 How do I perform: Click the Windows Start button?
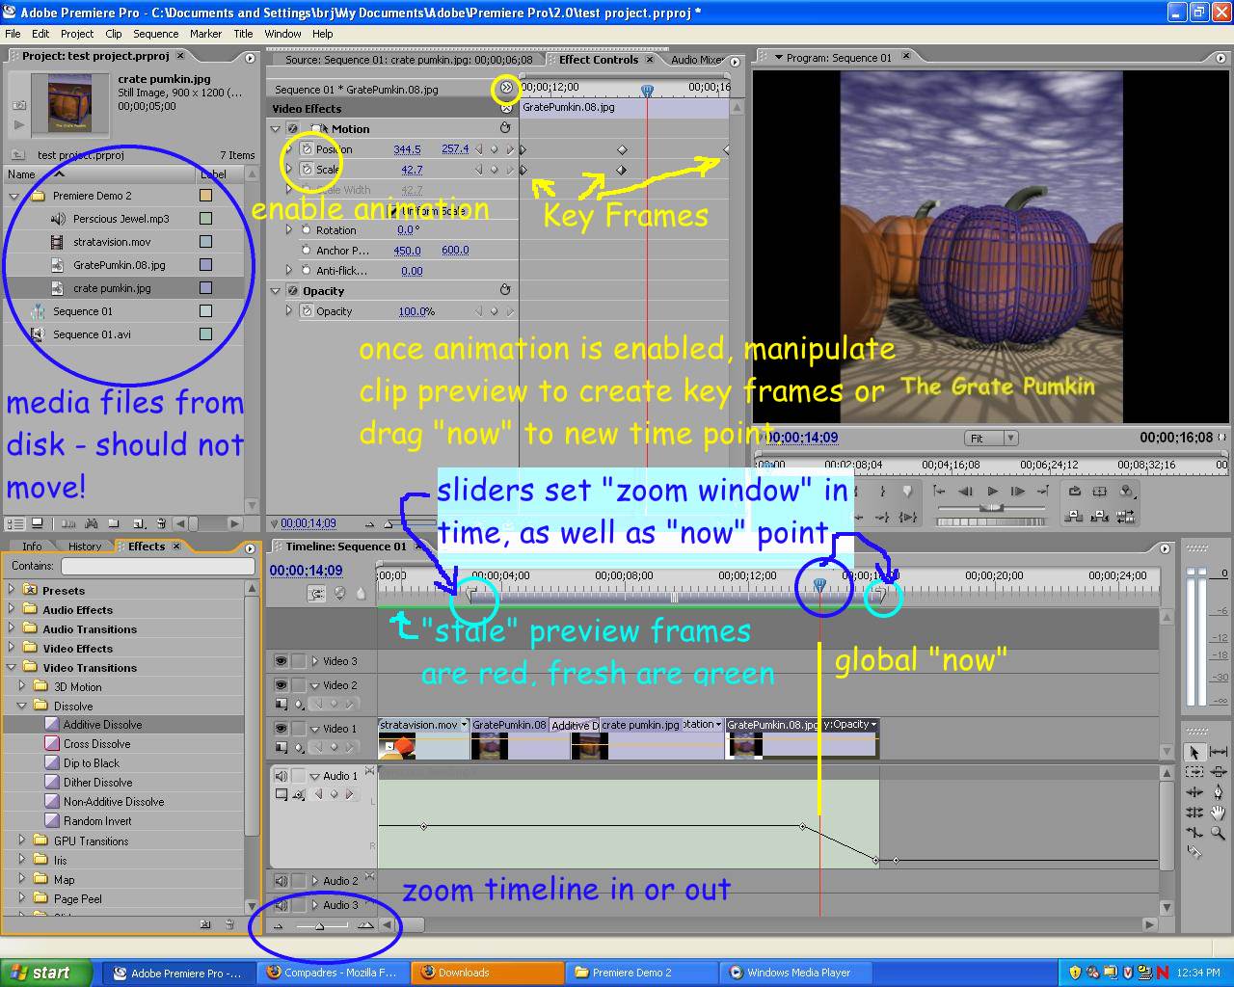(46, 973)
